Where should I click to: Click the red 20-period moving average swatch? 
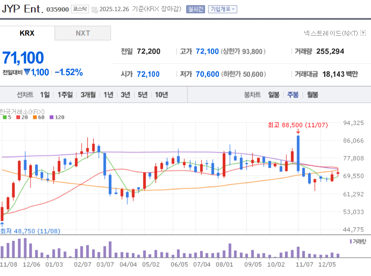click(18, 117)
